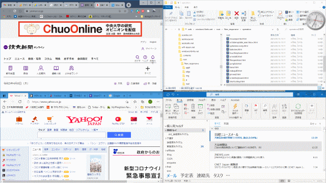Open the Yahoo メール envelope icon
The height and width of the screenshot is (183, 326).
coord(149,119)
